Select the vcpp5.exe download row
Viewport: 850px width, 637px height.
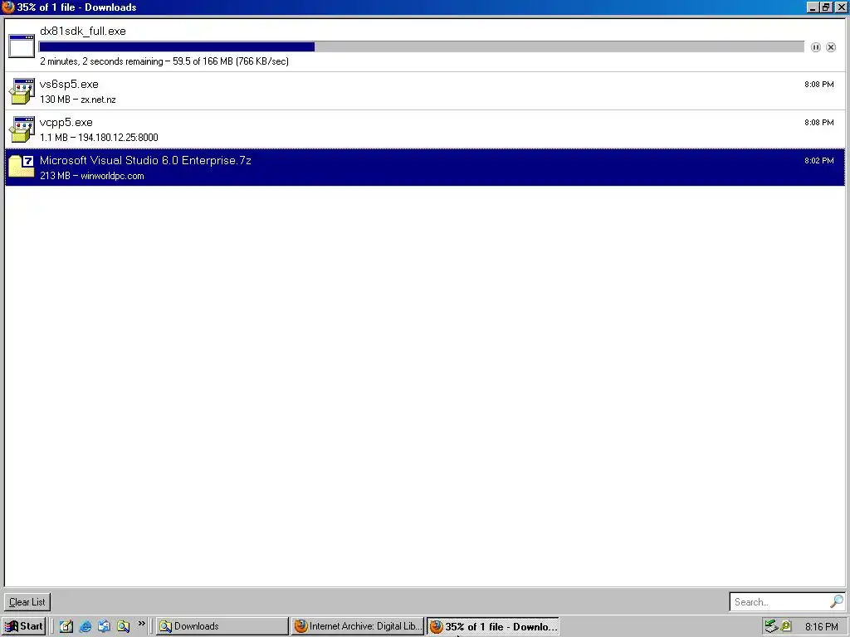tap(425, 129)
